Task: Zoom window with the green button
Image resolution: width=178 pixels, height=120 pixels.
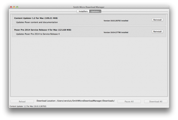Action: pyautogui.click(x=17, y=7)
